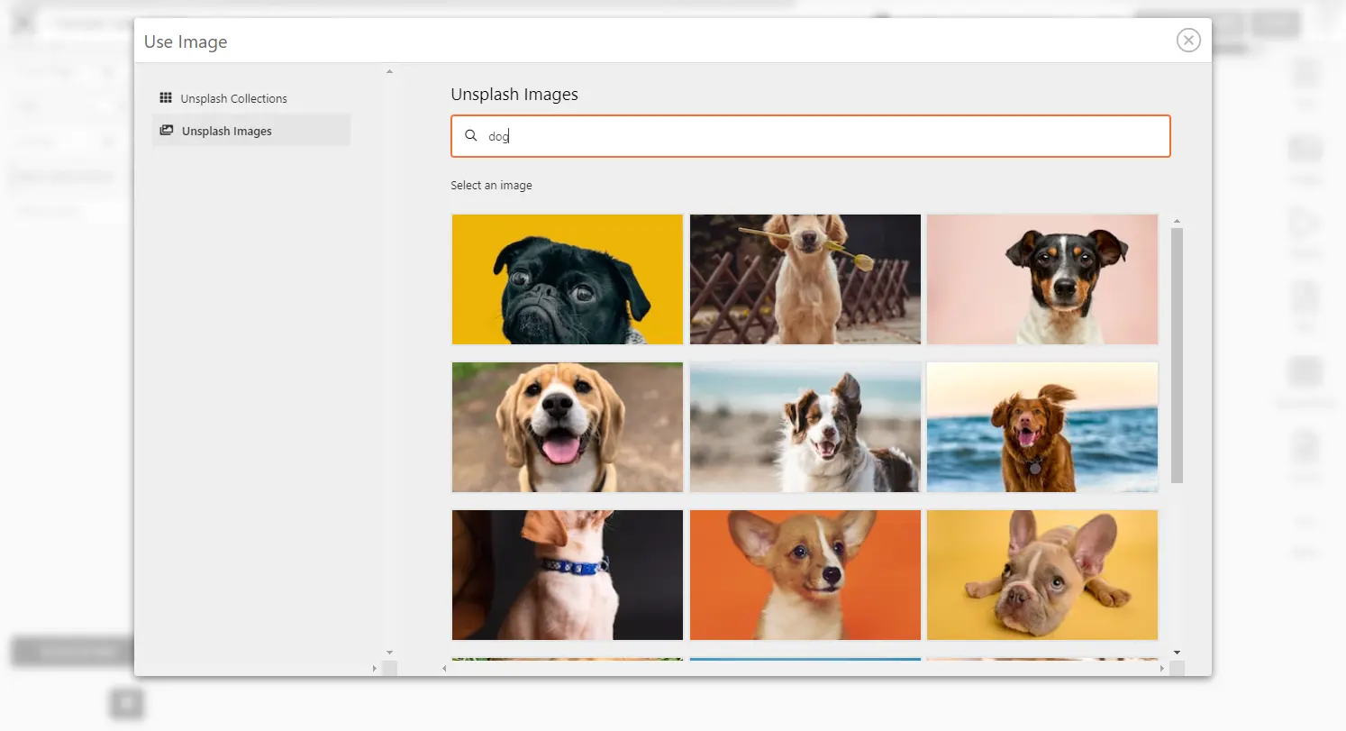Close the Use Image dialog
1346x731 pixels.
tap(1188, 40)
